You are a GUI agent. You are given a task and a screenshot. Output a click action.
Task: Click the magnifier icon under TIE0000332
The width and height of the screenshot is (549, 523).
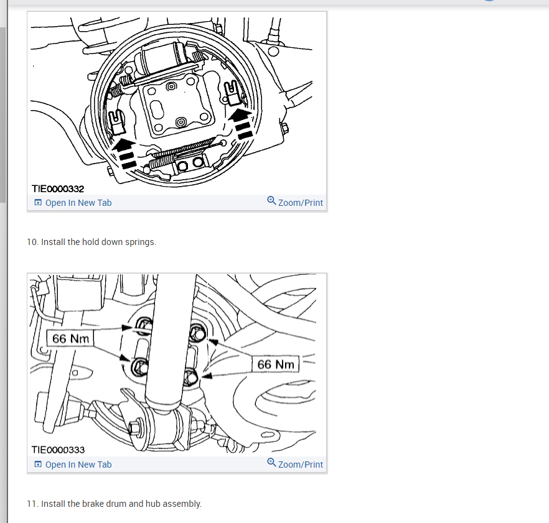(x=271, y=200)
